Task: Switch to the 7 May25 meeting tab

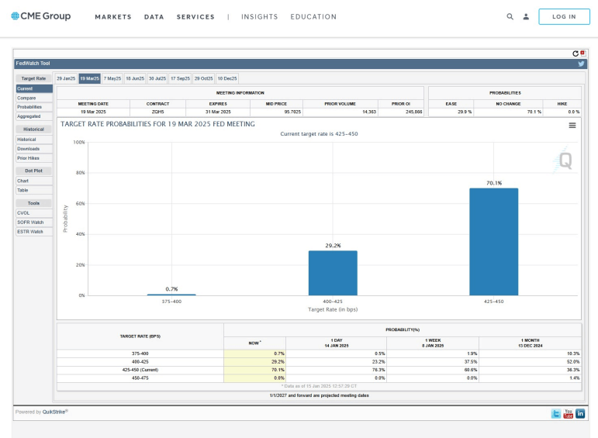Action: click(112, 78)
